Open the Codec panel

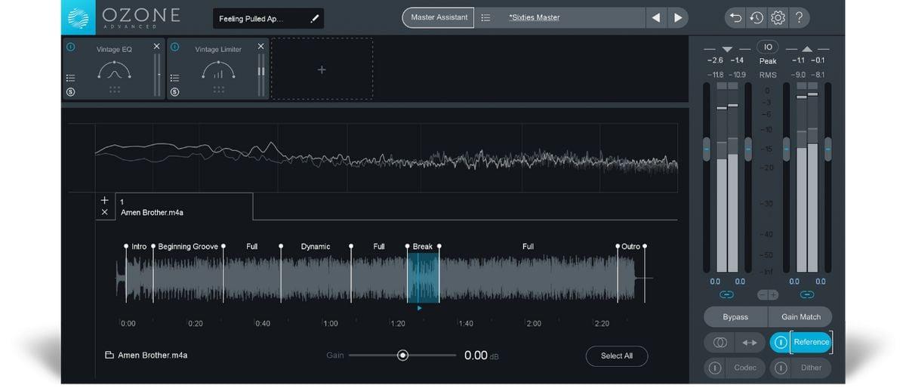point(745,368)
